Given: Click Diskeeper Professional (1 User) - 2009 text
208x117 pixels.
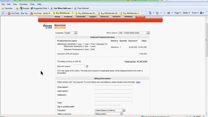Looking at the screenshot, I should [x=79, y=49].
